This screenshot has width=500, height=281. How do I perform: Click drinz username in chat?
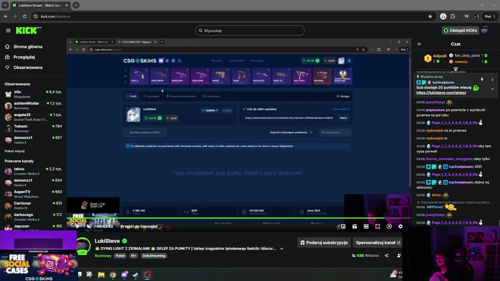pos(436,195)
